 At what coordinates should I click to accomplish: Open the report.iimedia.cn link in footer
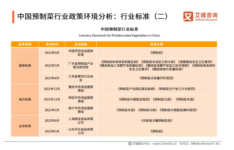tap(164, 144)
